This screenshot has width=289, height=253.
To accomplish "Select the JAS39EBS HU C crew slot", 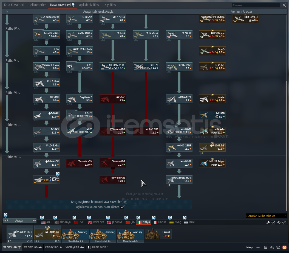I will (x=20, y=234).
